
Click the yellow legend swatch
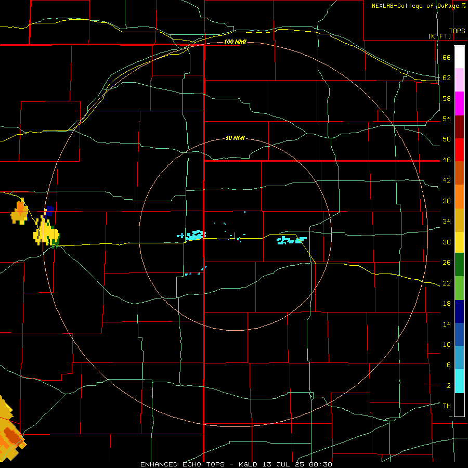[x=459, y=242]
